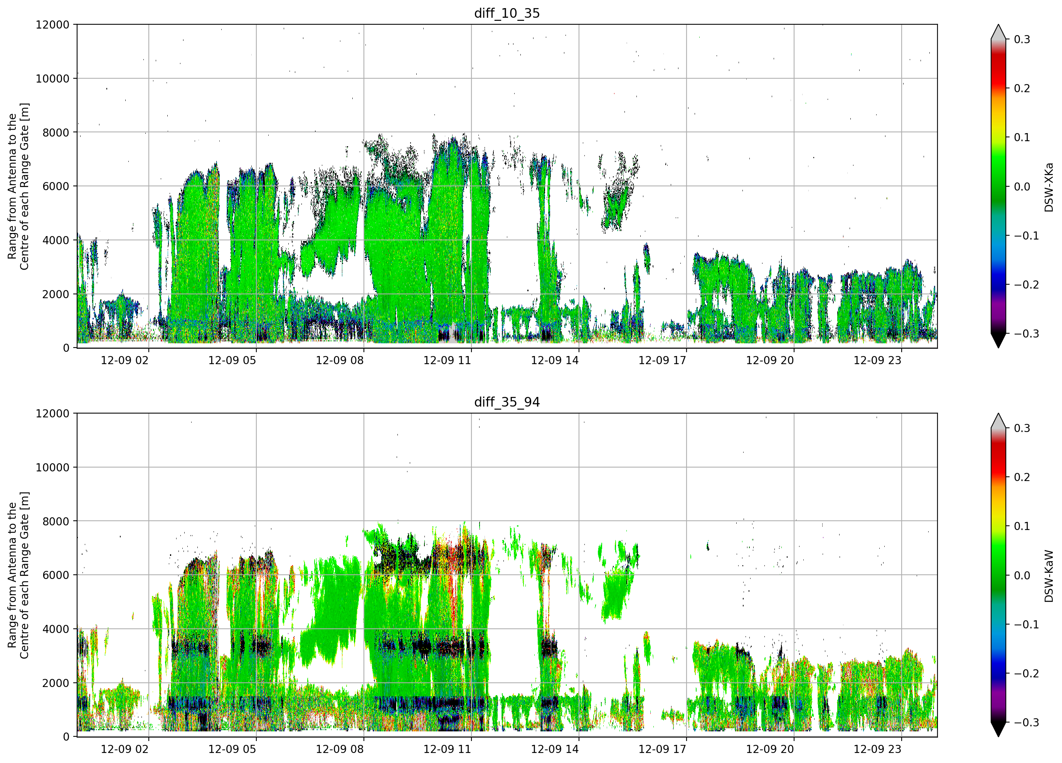Click "12-09 08" tick under diff_35_94
The image size is (1062, 763).
coord(340,749)
